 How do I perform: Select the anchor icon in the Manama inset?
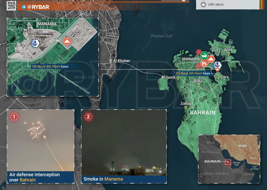(x=35, y=43)
